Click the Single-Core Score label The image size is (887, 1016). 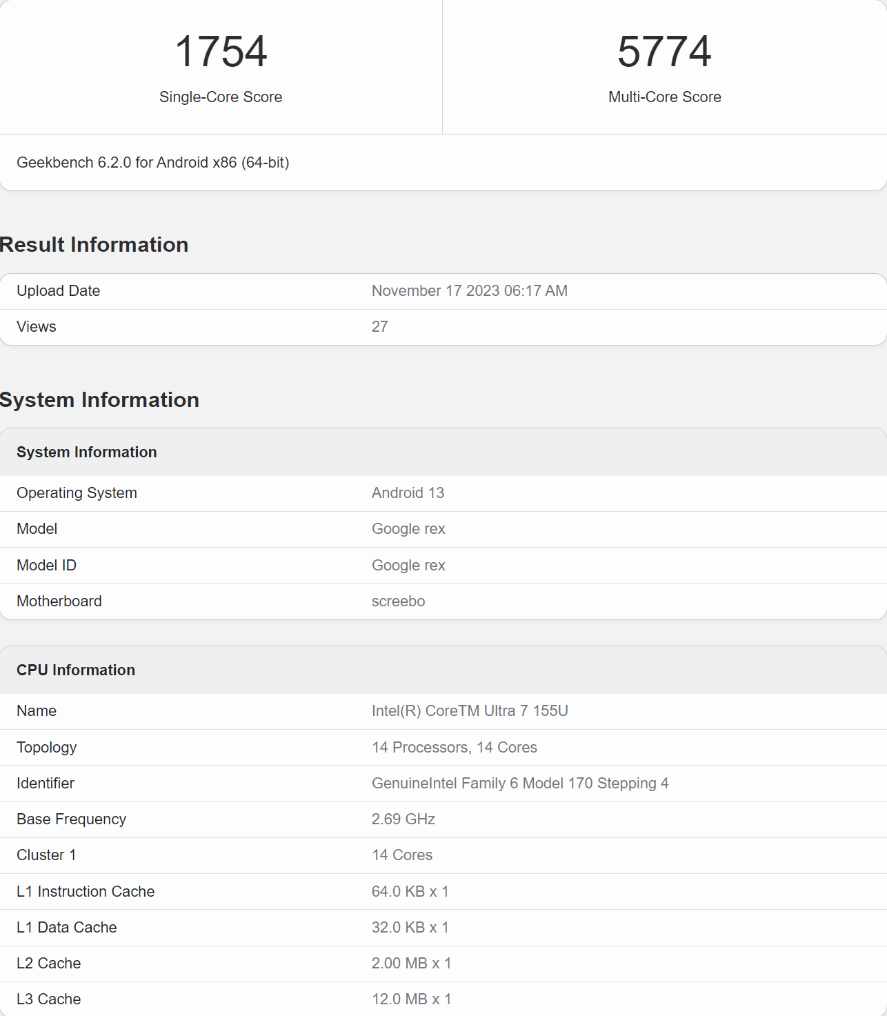coord(221,97)
